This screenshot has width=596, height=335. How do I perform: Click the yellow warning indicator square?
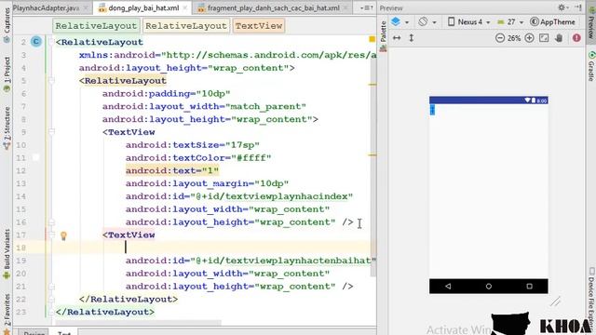(372, 39)
